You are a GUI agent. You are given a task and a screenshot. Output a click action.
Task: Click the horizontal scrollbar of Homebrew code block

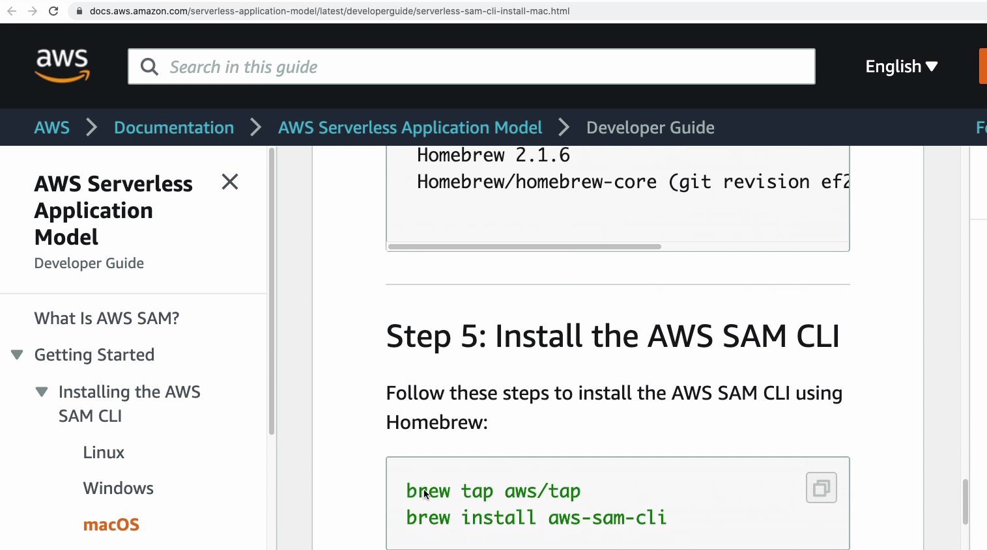tap(524, 247)
